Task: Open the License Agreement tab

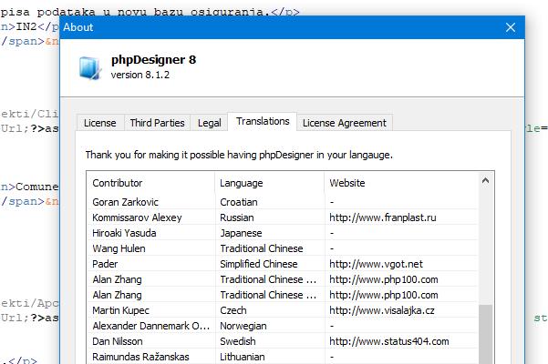Action: [x=345, y=123]
